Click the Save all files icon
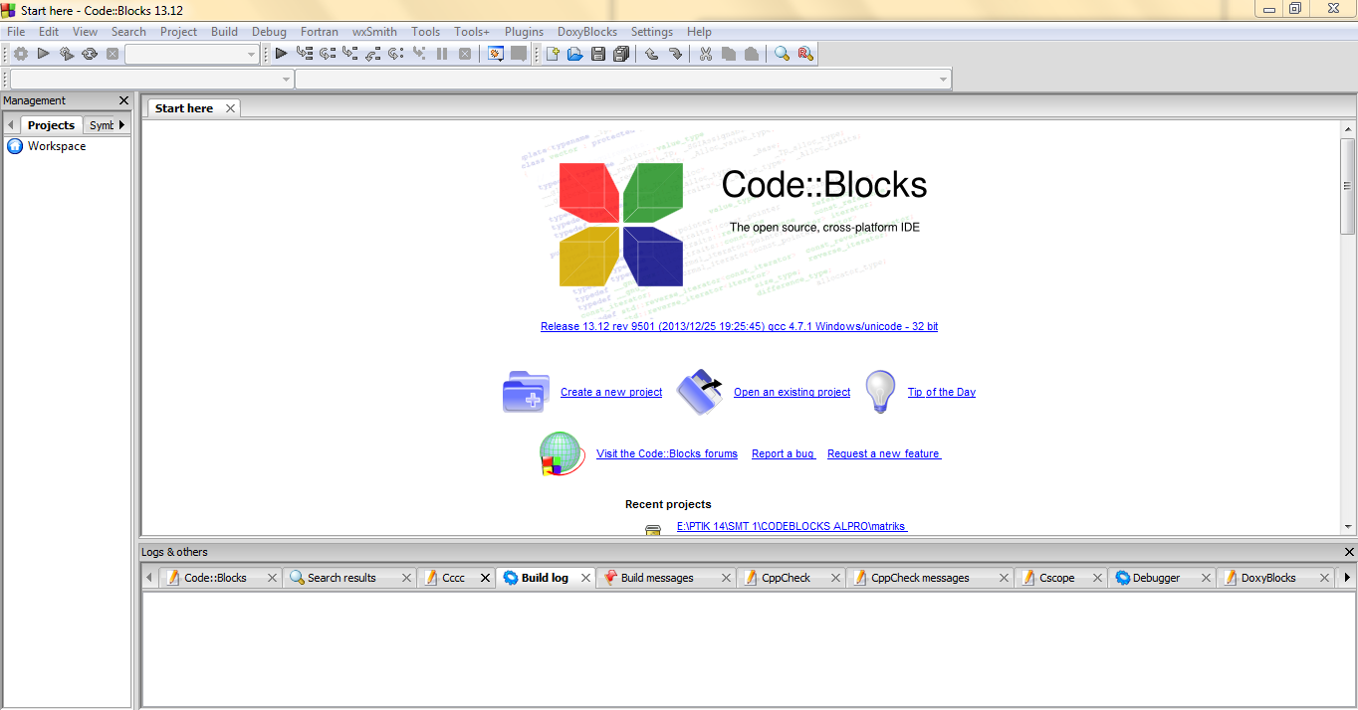Screen dimensions: 1358x710 point(621,54)
